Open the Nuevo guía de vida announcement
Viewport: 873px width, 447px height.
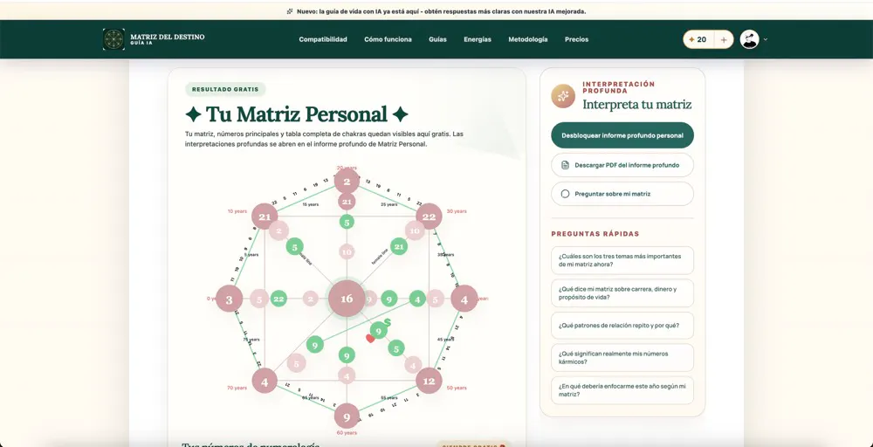tap(441, 11)
